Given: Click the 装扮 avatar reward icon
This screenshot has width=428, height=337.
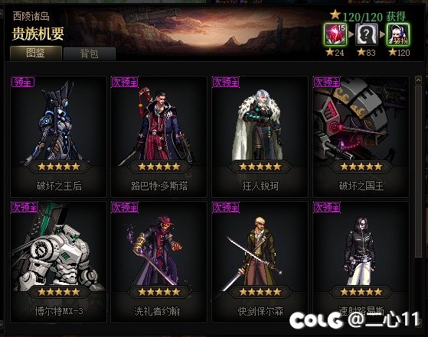Looking at the screenshot, I should point(398,34).
